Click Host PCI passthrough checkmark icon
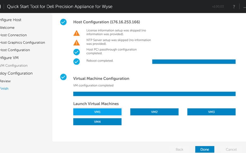This screenshot has height=153, width=246. tap(77, 52)
